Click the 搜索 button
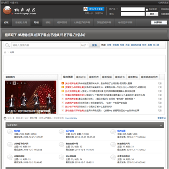The image size is (169, 169). (94, 45)
